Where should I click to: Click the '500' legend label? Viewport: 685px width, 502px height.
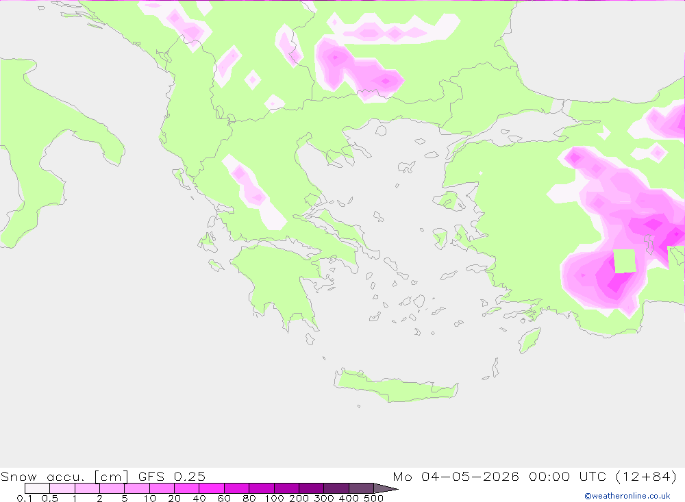pos(374,498)
